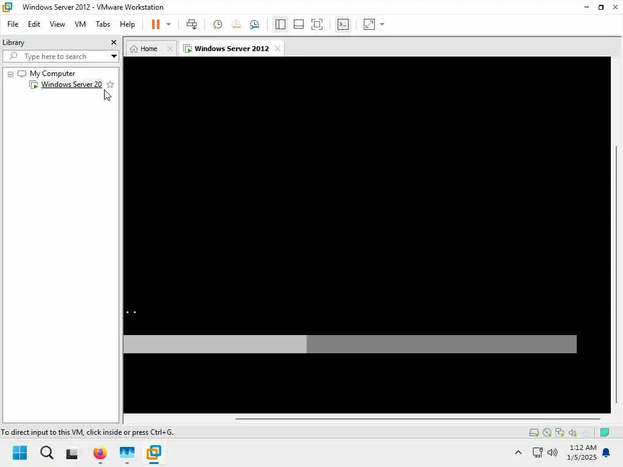
Task: Mark Windows Server VM as favorite
Action: tap(111, 84)
